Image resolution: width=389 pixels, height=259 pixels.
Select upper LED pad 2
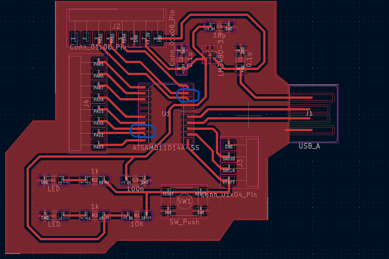(64, 180)
